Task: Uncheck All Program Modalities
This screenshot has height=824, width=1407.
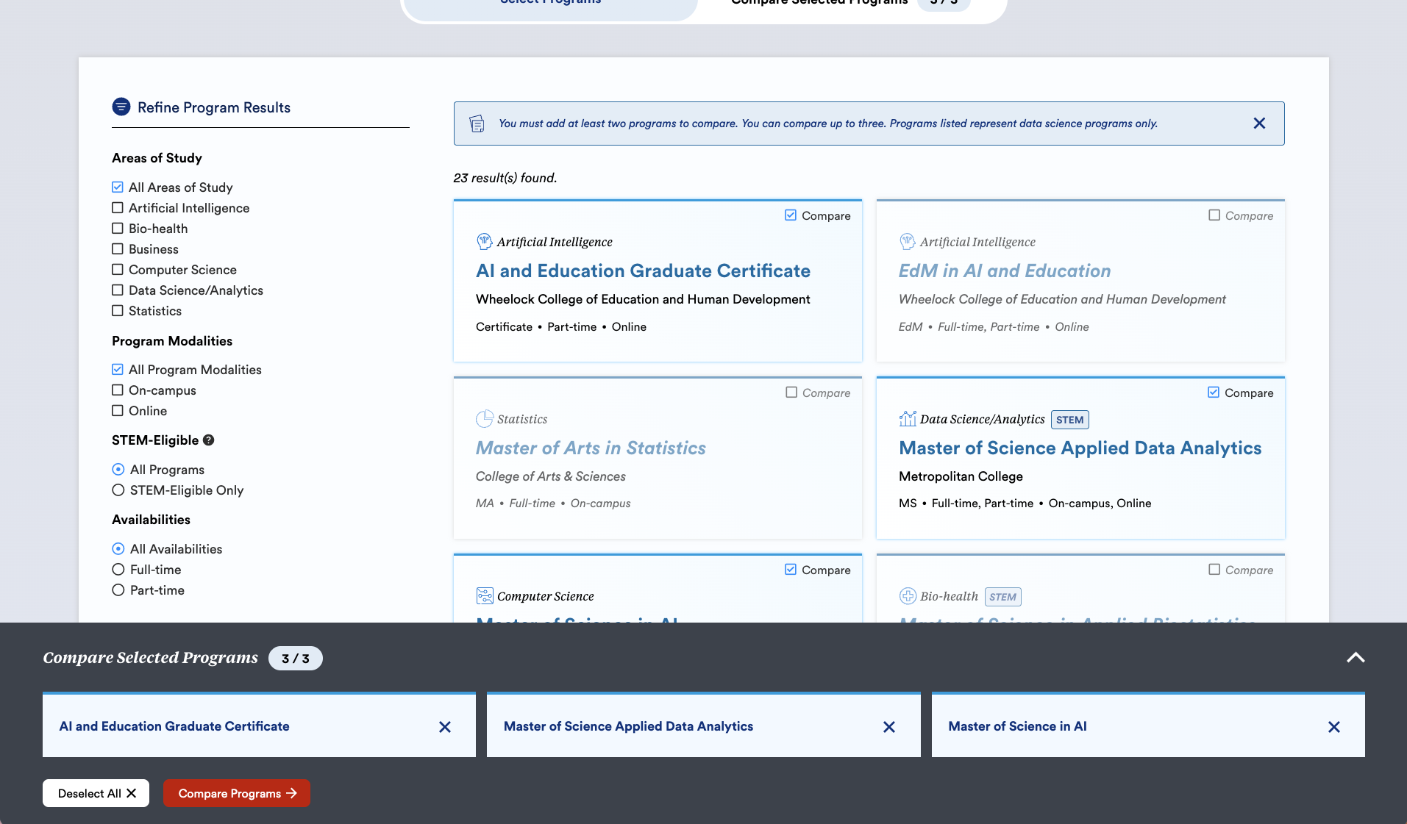Action: 118,369
